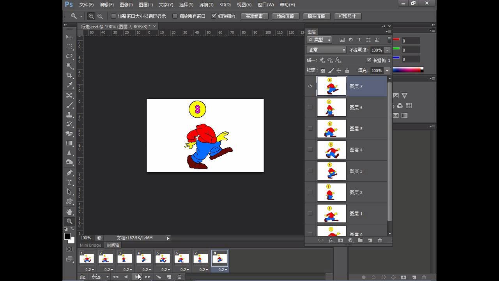
Task: Lock position icon in Layers panel
Action: (339, 71)
